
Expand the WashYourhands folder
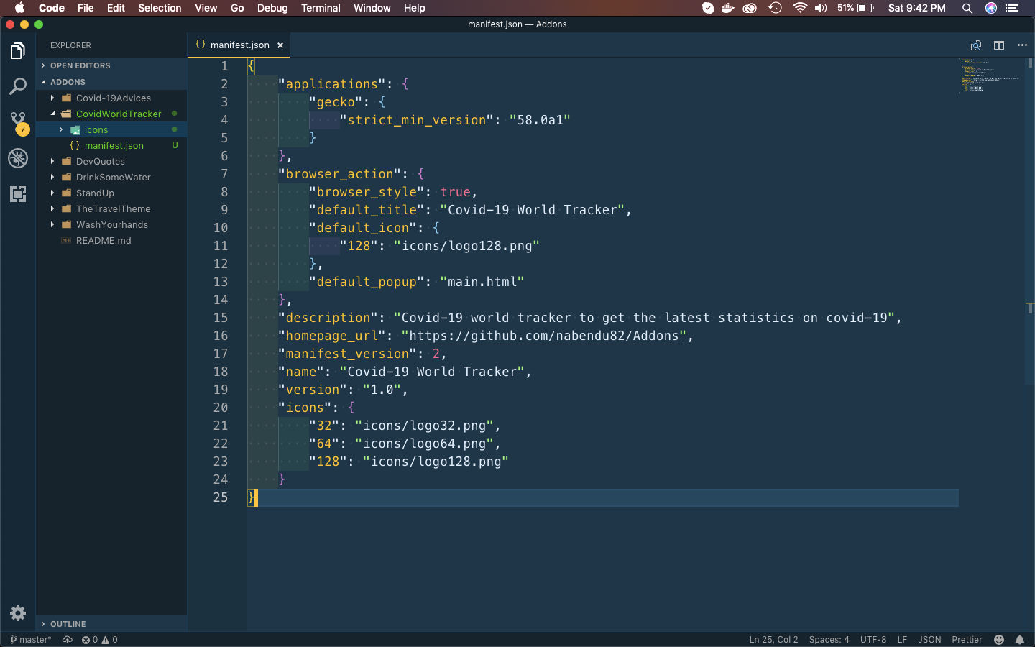coord(111,225)
